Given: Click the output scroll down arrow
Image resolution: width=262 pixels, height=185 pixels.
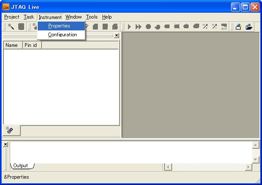Looking at the screenshot, I should click(x=255, y=160).
